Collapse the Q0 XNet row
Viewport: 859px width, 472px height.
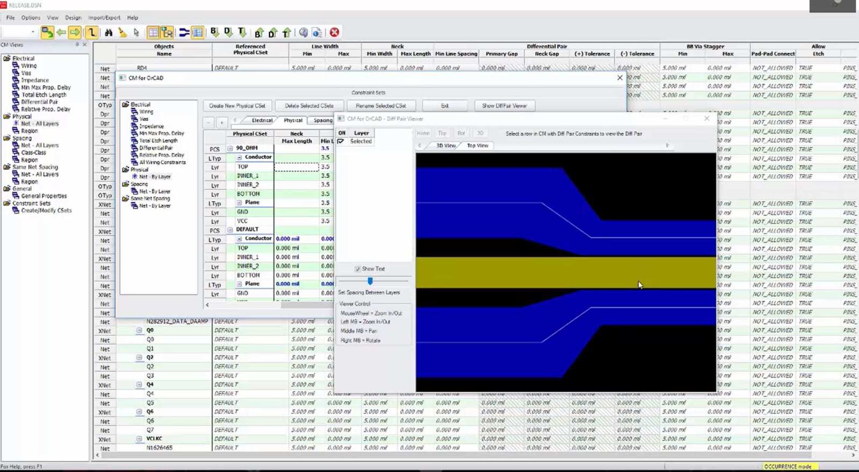(139, 331)
